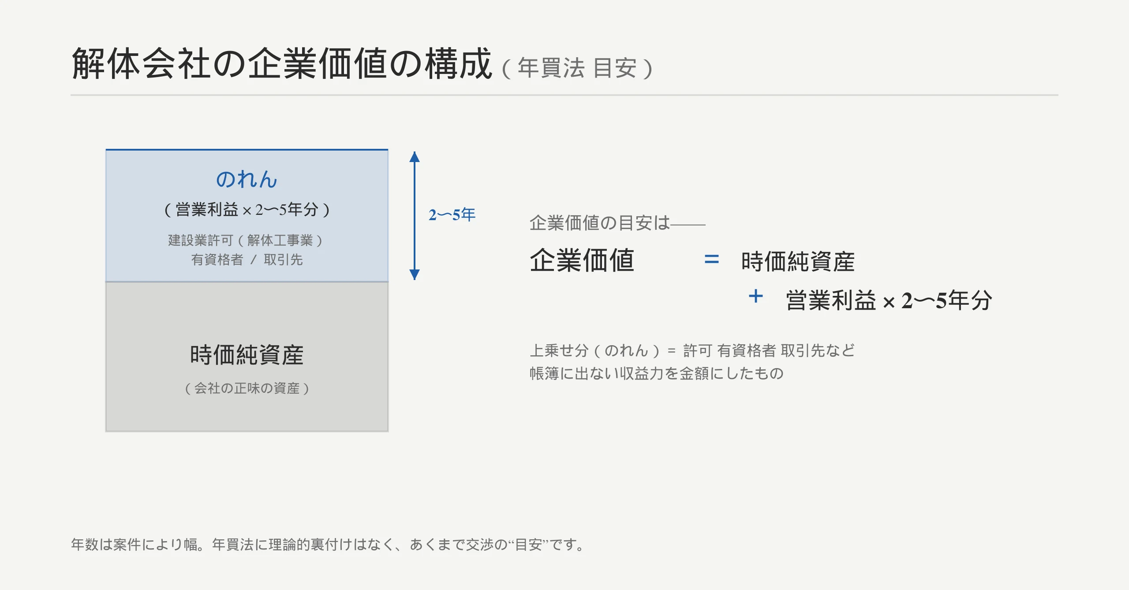The image size is (1129, 590).
Task: Click the line starting 上乗せ分(のれん)
Action: coord(692,351)
